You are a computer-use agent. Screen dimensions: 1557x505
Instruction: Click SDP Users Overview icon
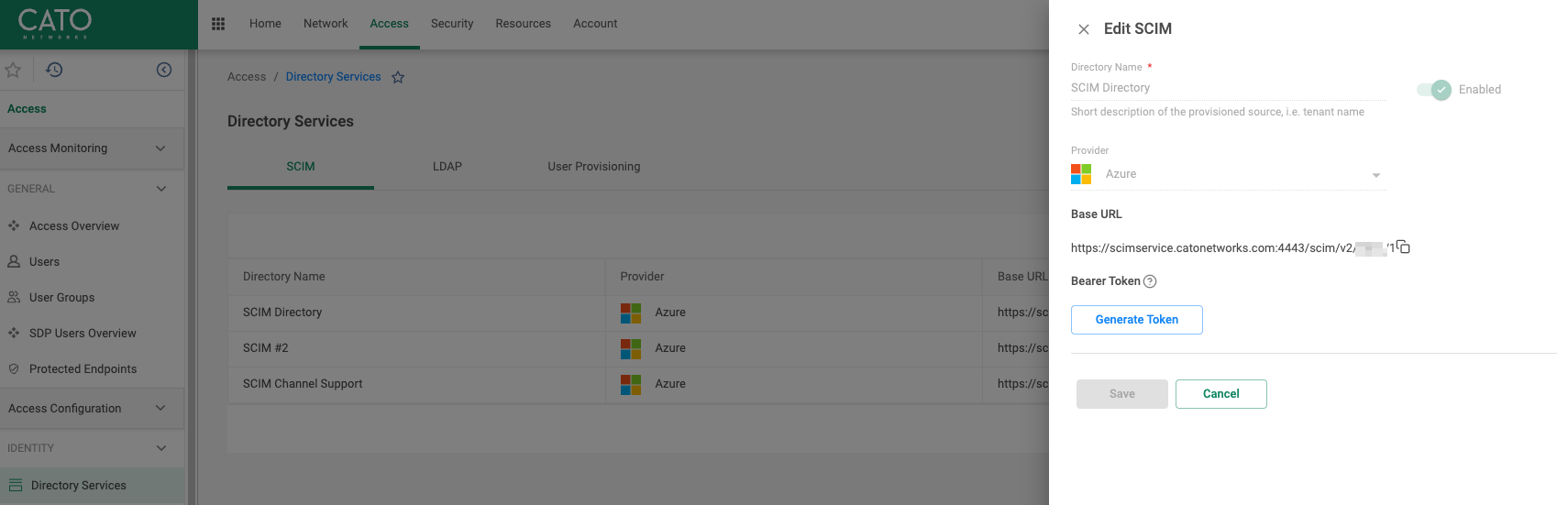14,333
